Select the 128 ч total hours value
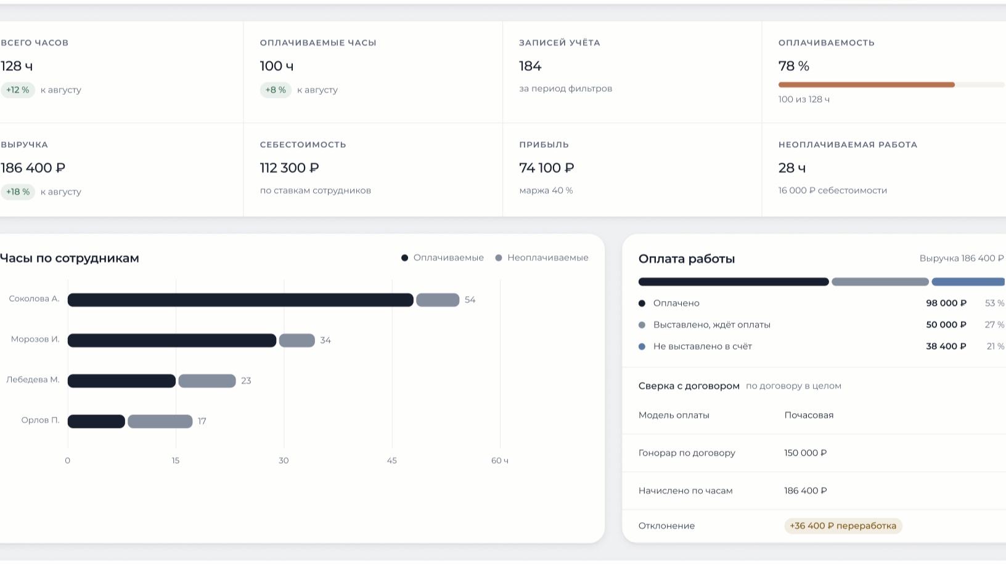Viewport: 1006px width, 564px height. point(17,66)
